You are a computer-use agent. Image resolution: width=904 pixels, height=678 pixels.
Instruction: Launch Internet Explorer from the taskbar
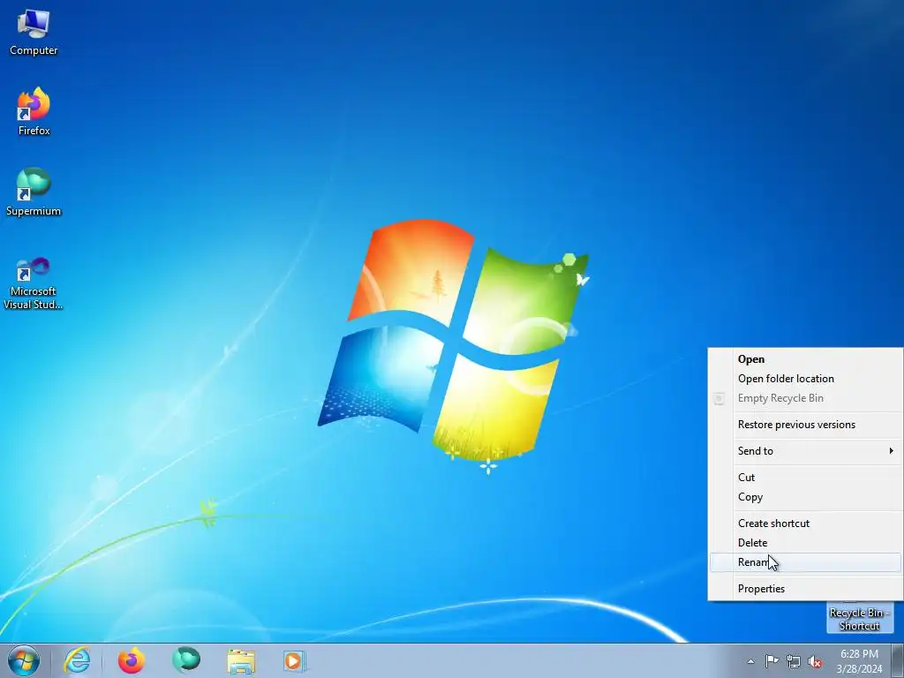[x=78, y=660]
